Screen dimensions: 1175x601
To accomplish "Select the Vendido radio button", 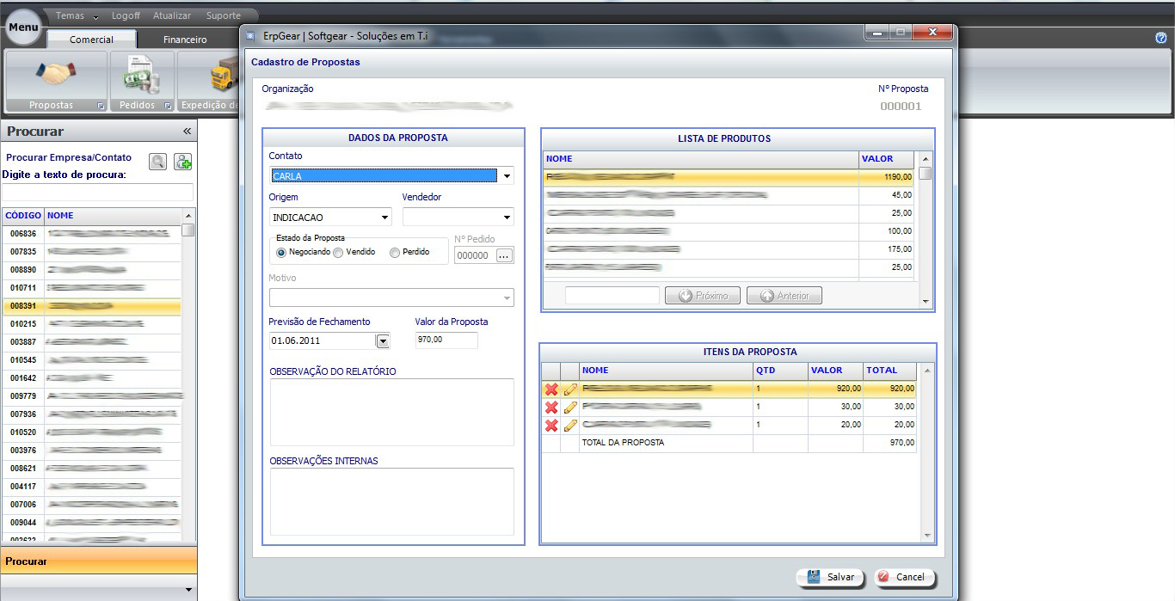I will (x=338, y=253).
